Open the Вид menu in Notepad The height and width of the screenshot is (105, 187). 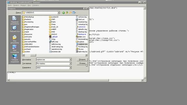tap(29, 5)
